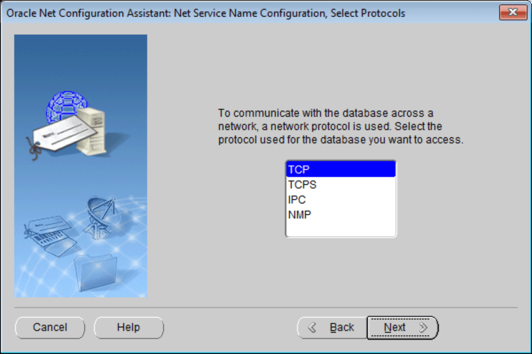
Task: Select TCPS protocol in the list
Action: coord(340,184)
